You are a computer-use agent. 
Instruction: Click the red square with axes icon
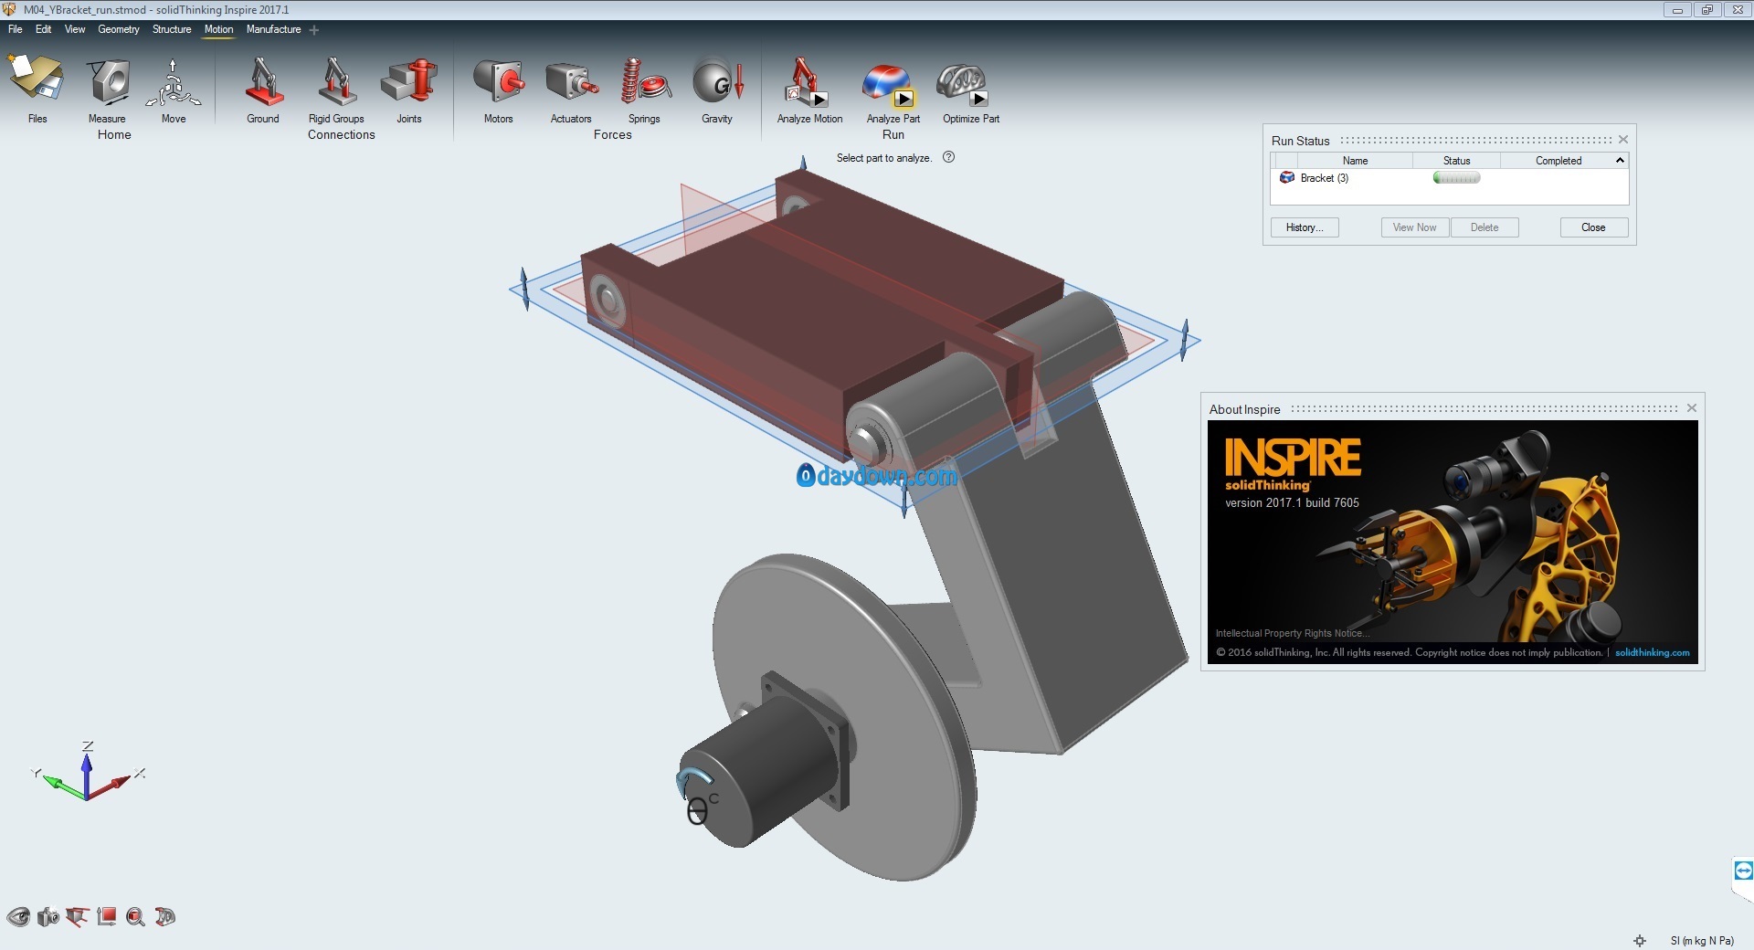[x=106, y=916]
